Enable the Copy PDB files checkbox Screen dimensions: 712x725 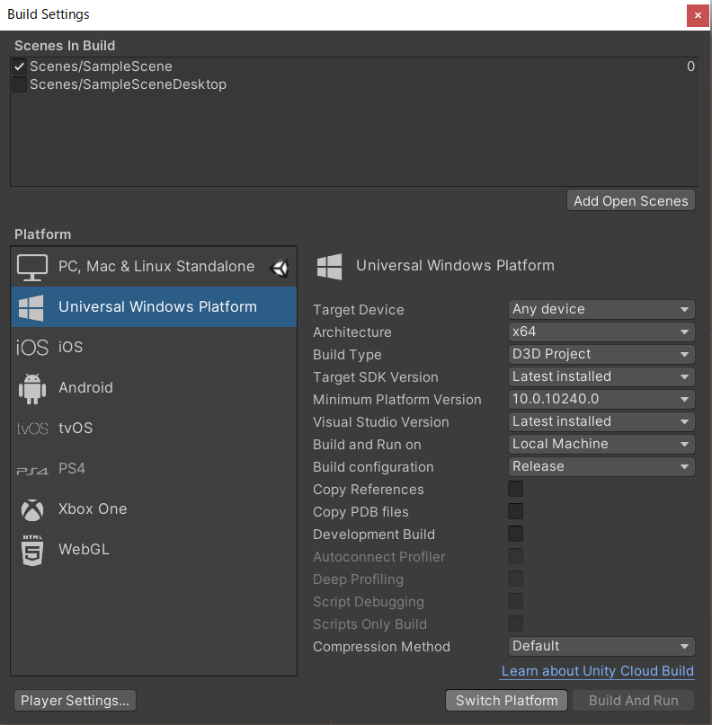(515, 511)
